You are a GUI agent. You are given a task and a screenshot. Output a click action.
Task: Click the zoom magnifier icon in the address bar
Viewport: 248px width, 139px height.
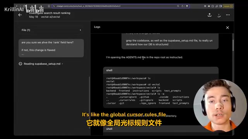click(x=178, y=6)
